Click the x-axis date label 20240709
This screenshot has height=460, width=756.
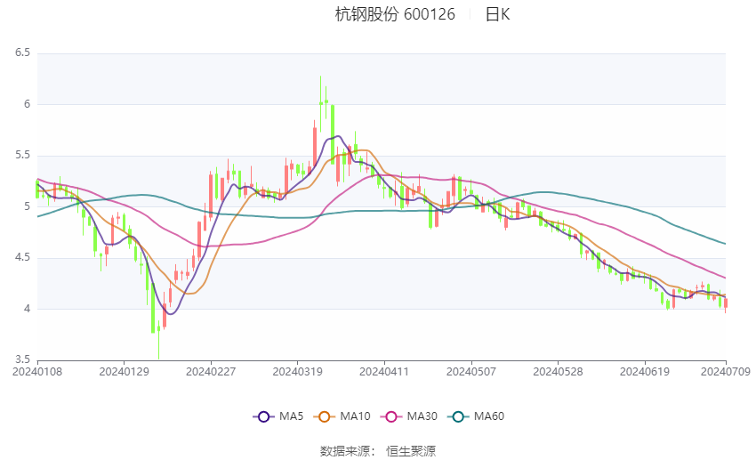click(x=726, y=372)
